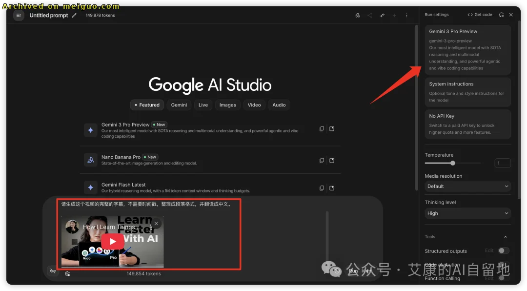Click the compare mode arrows icon
Image resolution: width=527 pixels, height=291 pixels.
pos(382,16)
